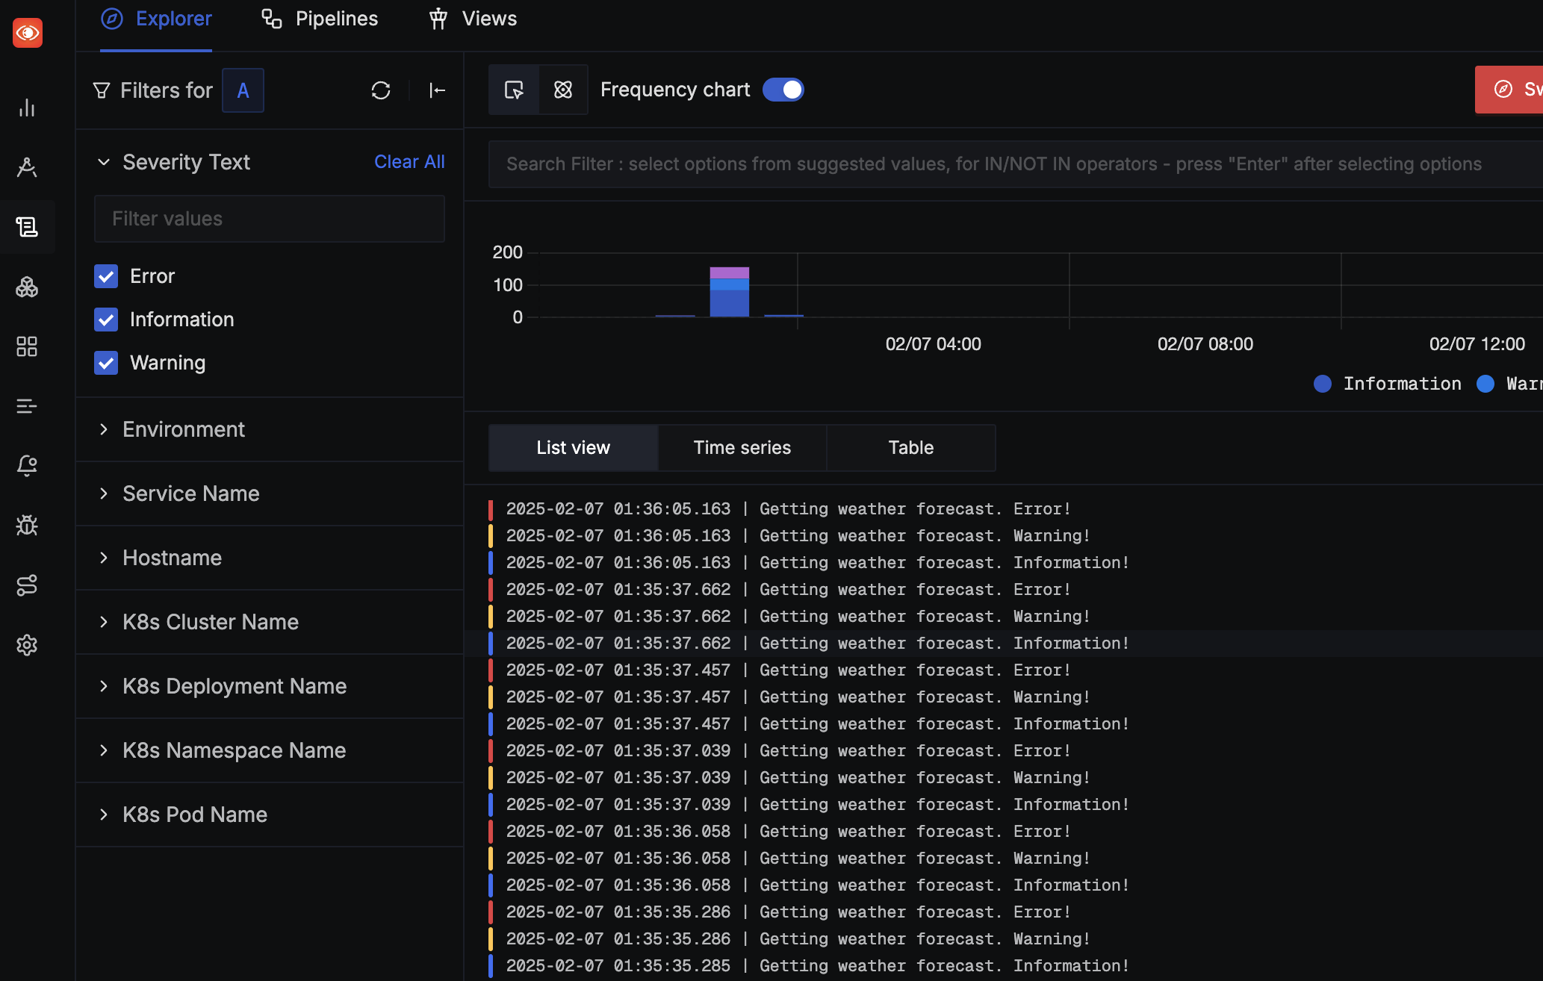1543x981 pixels.
Task: Open the Exceptions bug icon in the sidebar
Action: (x=28, y=526)
